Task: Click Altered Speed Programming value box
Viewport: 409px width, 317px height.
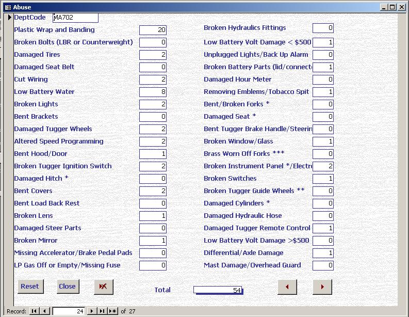Action: point(153,141)
